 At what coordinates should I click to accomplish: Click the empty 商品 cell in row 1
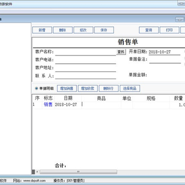point(101,105)
